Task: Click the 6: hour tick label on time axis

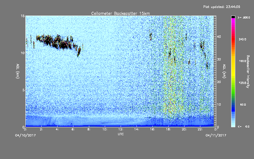Action: pos(73,129)
